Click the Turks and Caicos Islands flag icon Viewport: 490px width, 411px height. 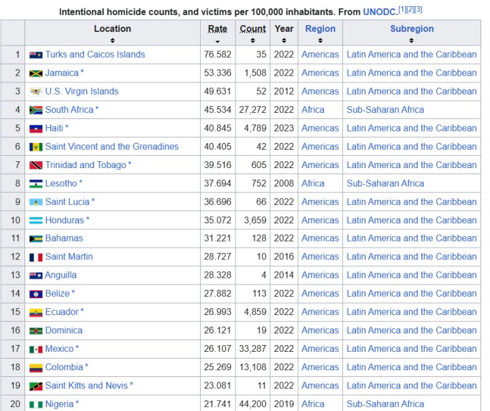pyautogui.click(x=36, y=55)
